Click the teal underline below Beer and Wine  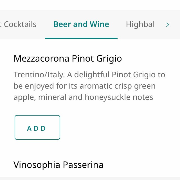coord(81,38)
